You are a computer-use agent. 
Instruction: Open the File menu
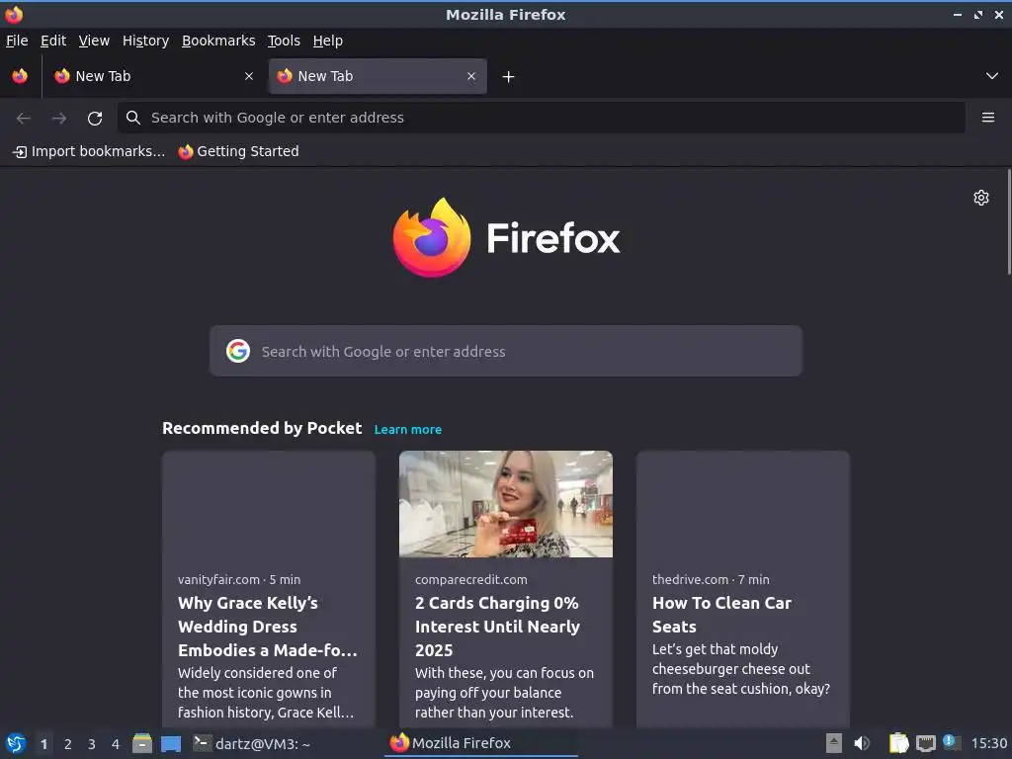[x=17, y=41]
